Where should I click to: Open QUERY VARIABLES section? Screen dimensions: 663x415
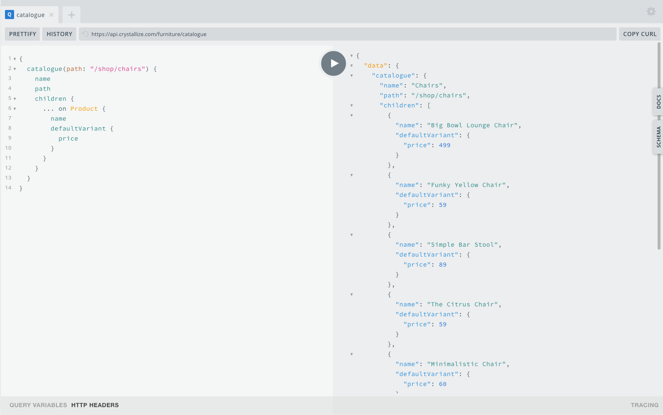click(x=38, y=405)
